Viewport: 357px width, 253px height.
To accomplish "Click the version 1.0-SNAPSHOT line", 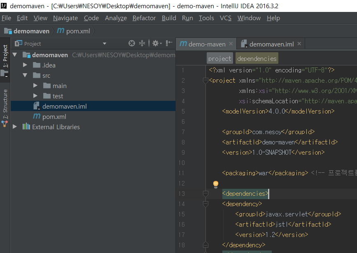I will [273, 152].
